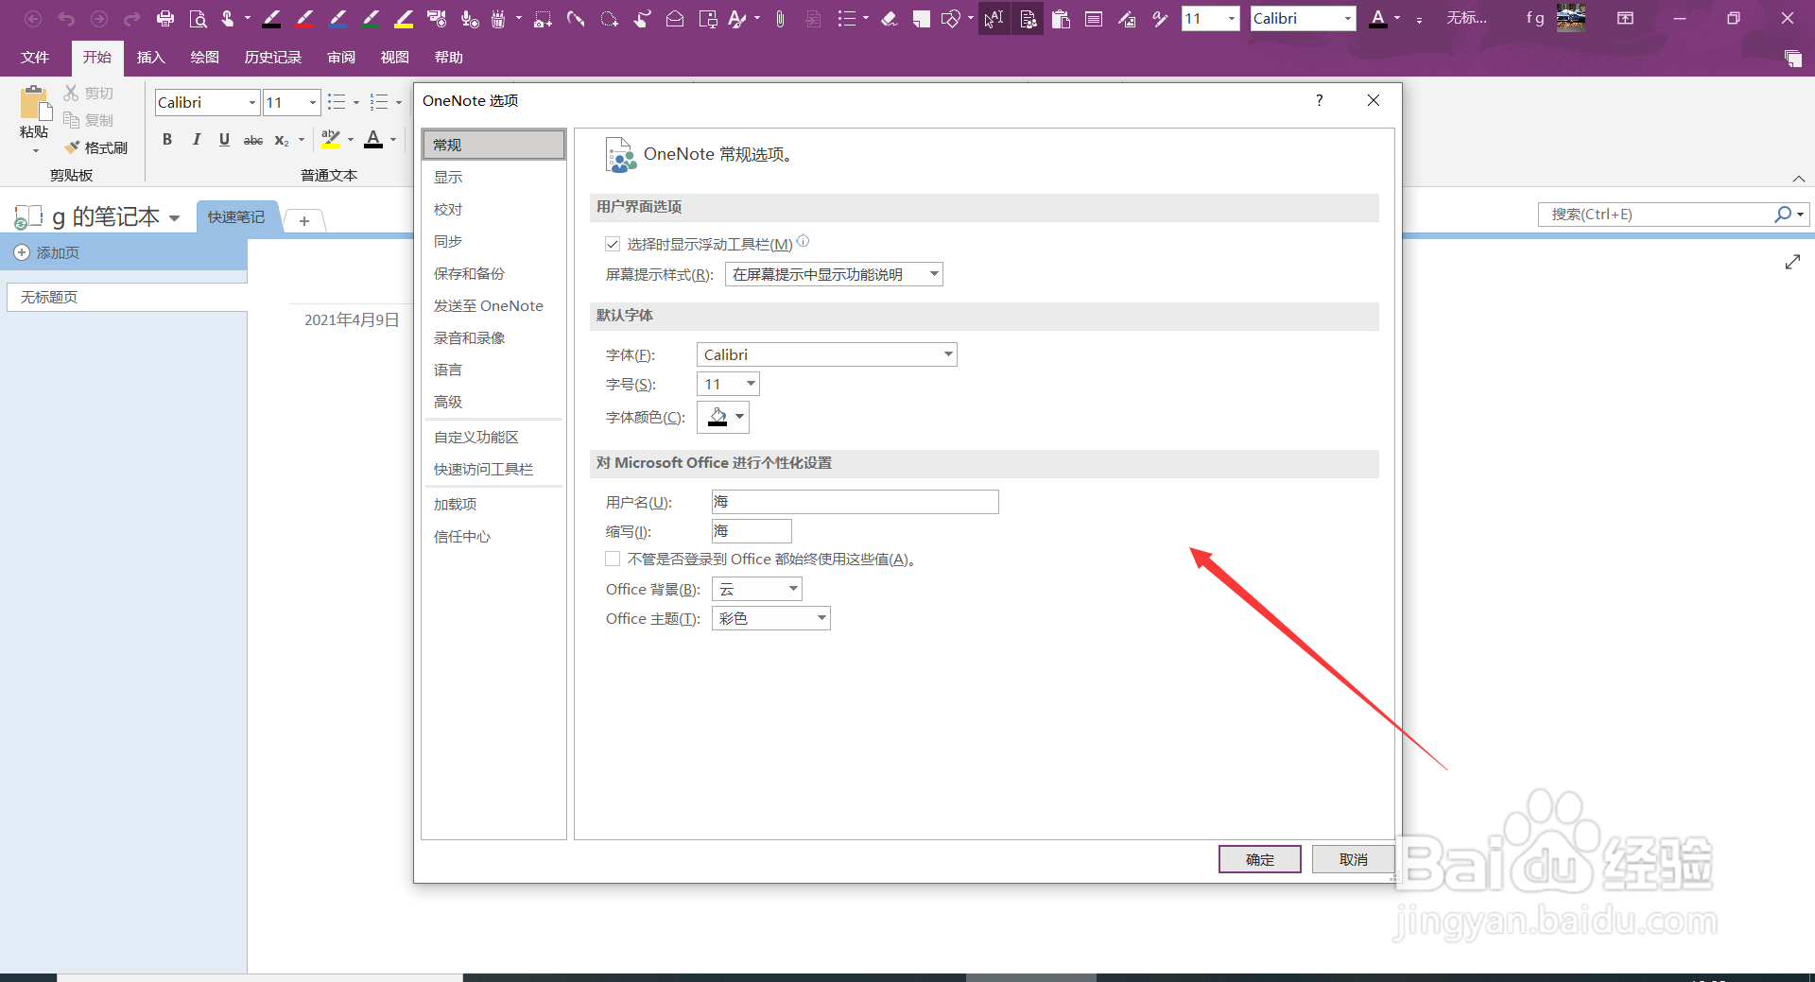Click the add new section plus tab

tap(304, 221)
